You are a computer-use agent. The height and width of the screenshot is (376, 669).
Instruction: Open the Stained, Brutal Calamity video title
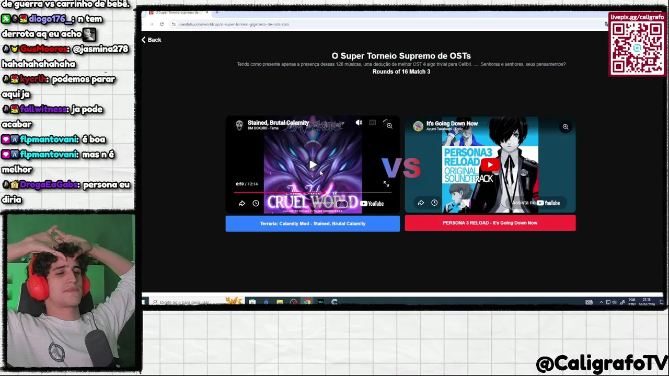pos(278,123)
